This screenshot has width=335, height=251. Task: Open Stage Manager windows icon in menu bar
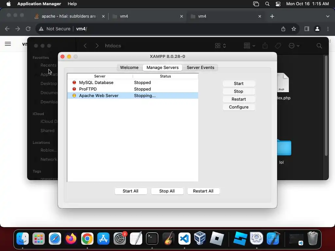pyautogui.click(x=256, y=4)
